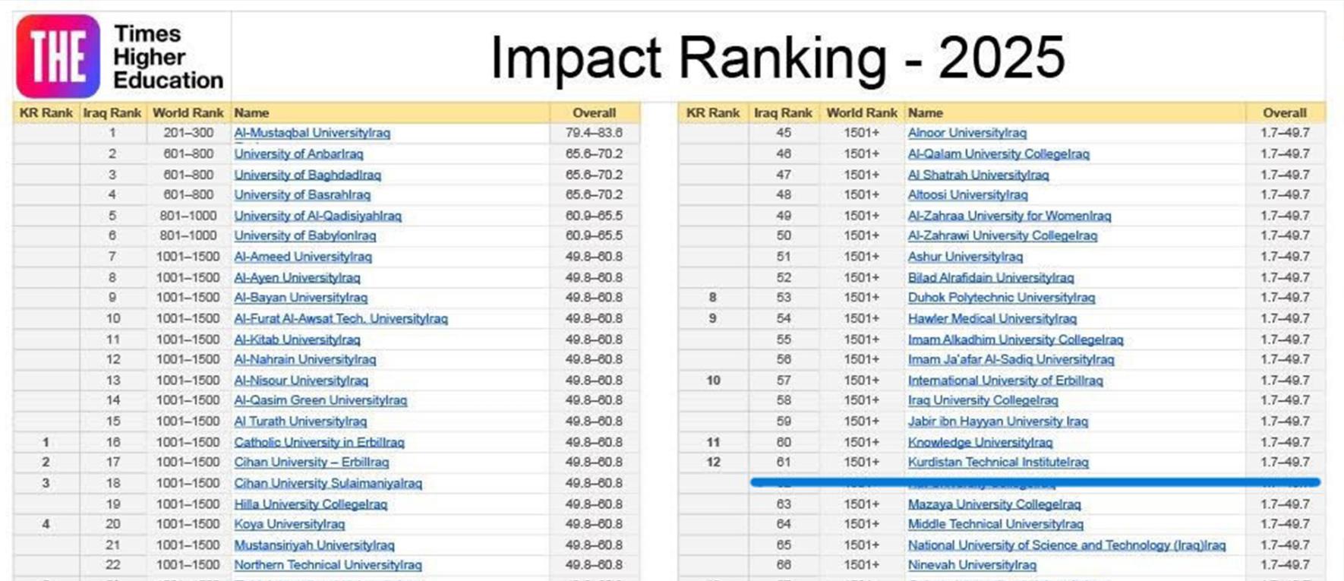1344x581 pixels.
Task: Open the Al-Nahrain University link
Action: [304, 360]
